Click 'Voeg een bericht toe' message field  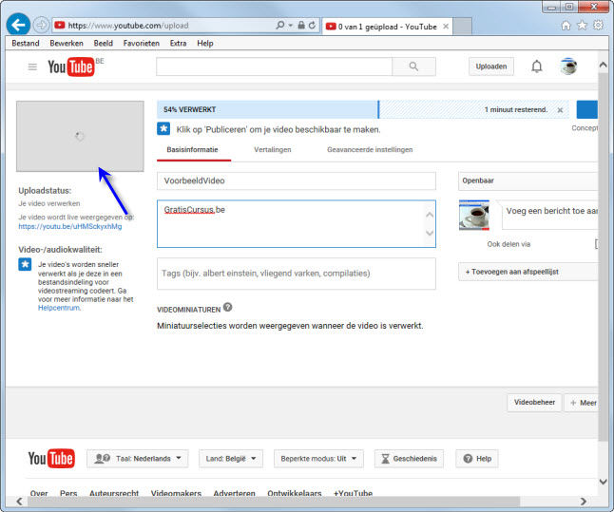click(549, 215)
